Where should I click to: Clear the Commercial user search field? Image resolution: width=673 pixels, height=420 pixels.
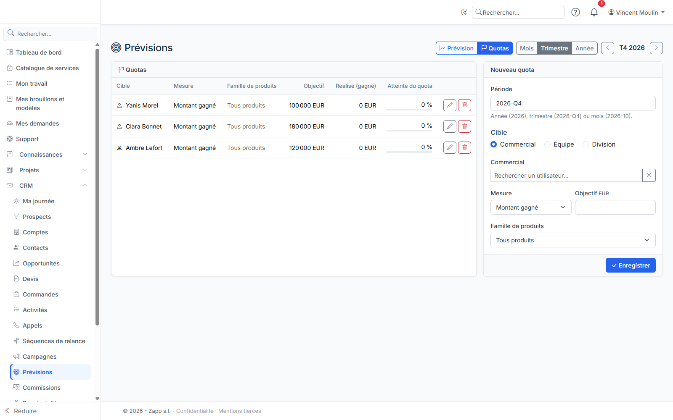[649, 176]
